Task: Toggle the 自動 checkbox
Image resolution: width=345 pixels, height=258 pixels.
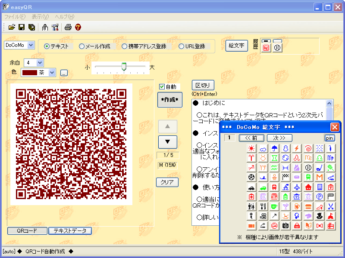Action: point(162,87)
